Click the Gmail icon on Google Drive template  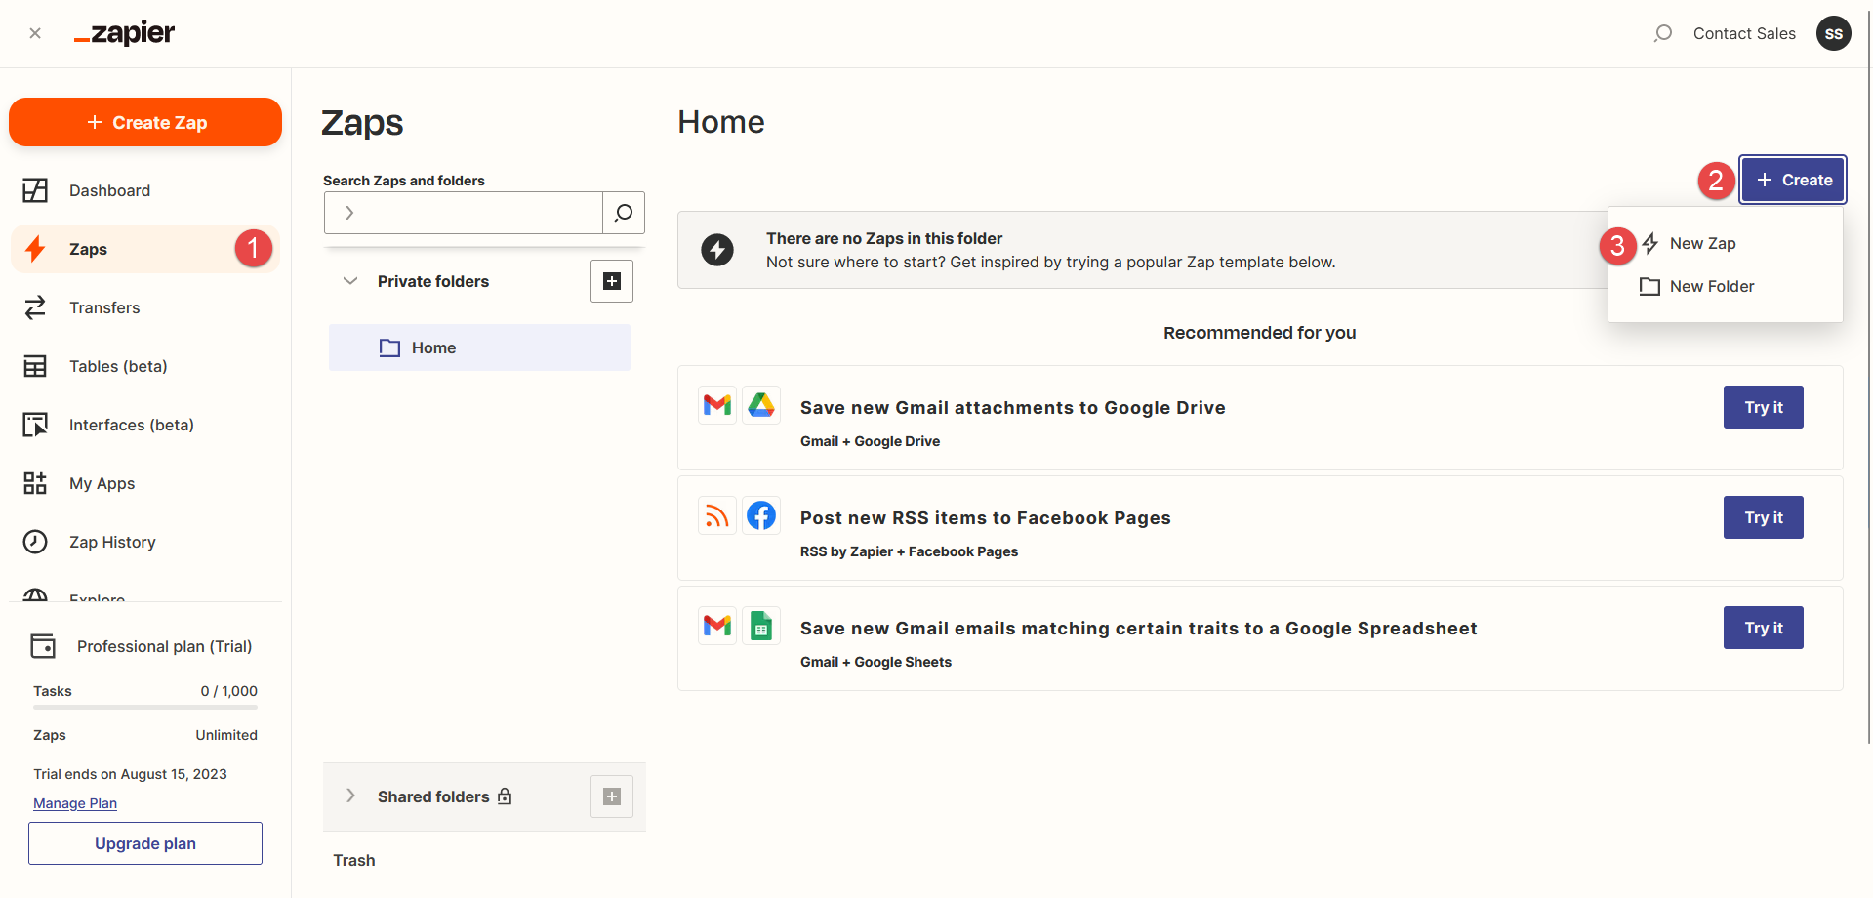(x=717, y=404)
